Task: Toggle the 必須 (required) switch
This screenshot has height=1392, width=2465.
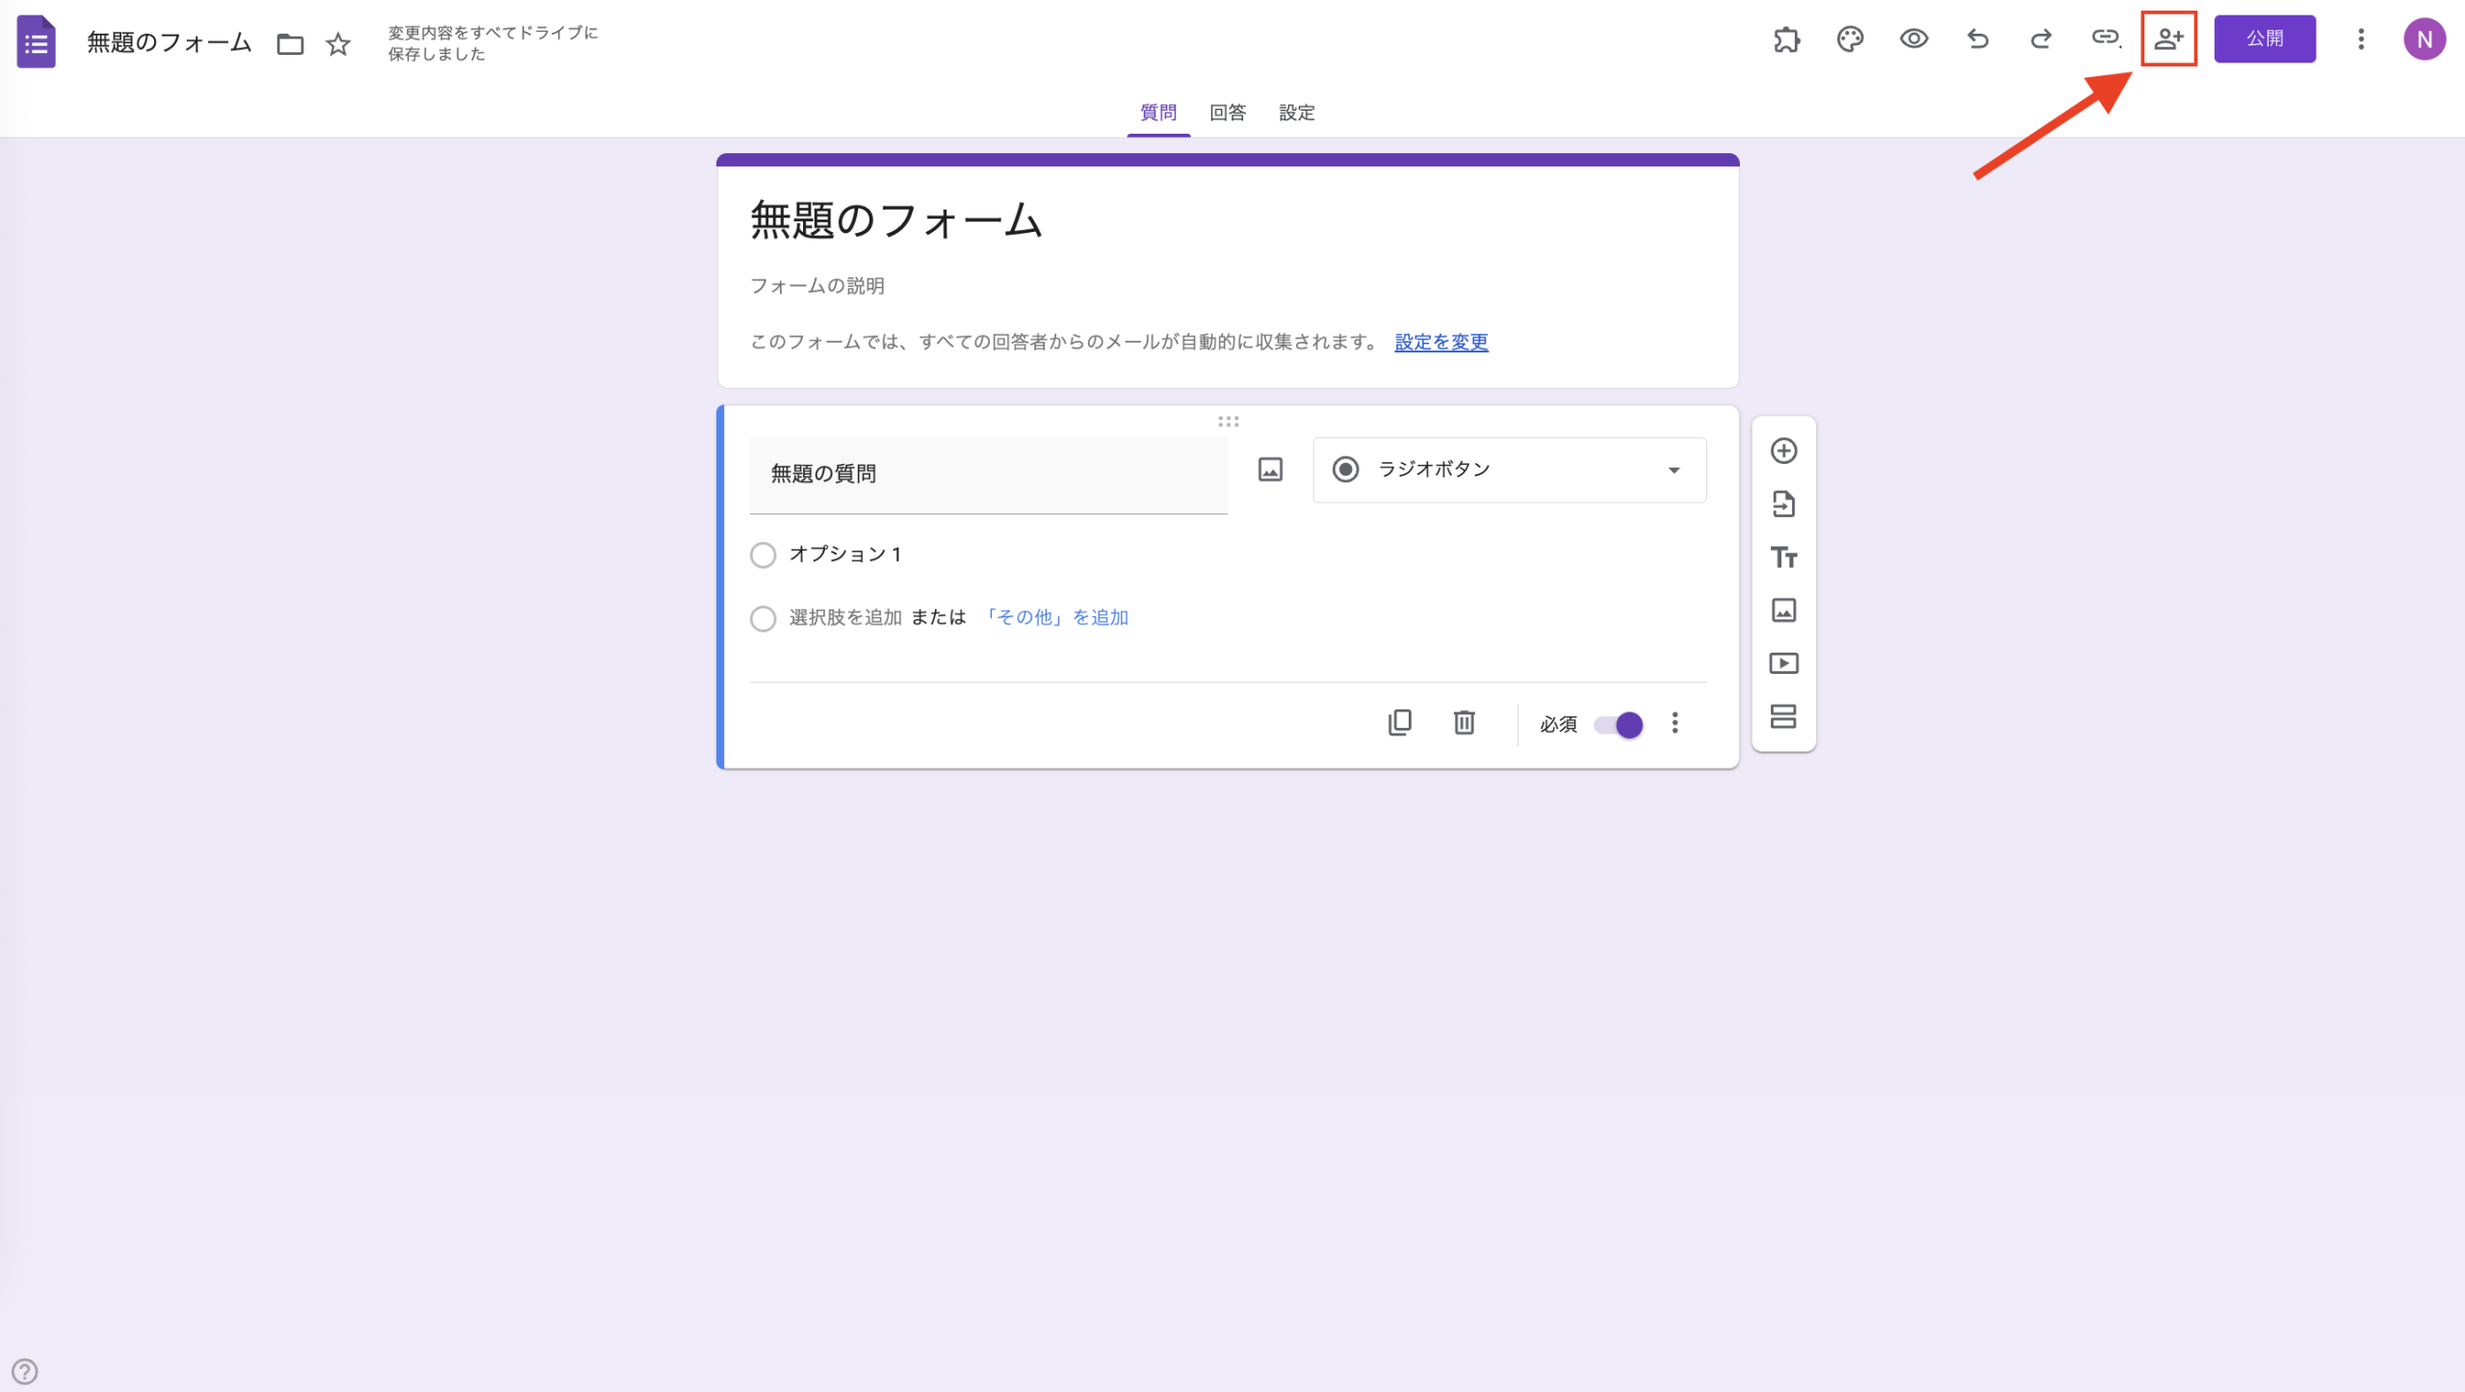Action: pos(1616,724)
